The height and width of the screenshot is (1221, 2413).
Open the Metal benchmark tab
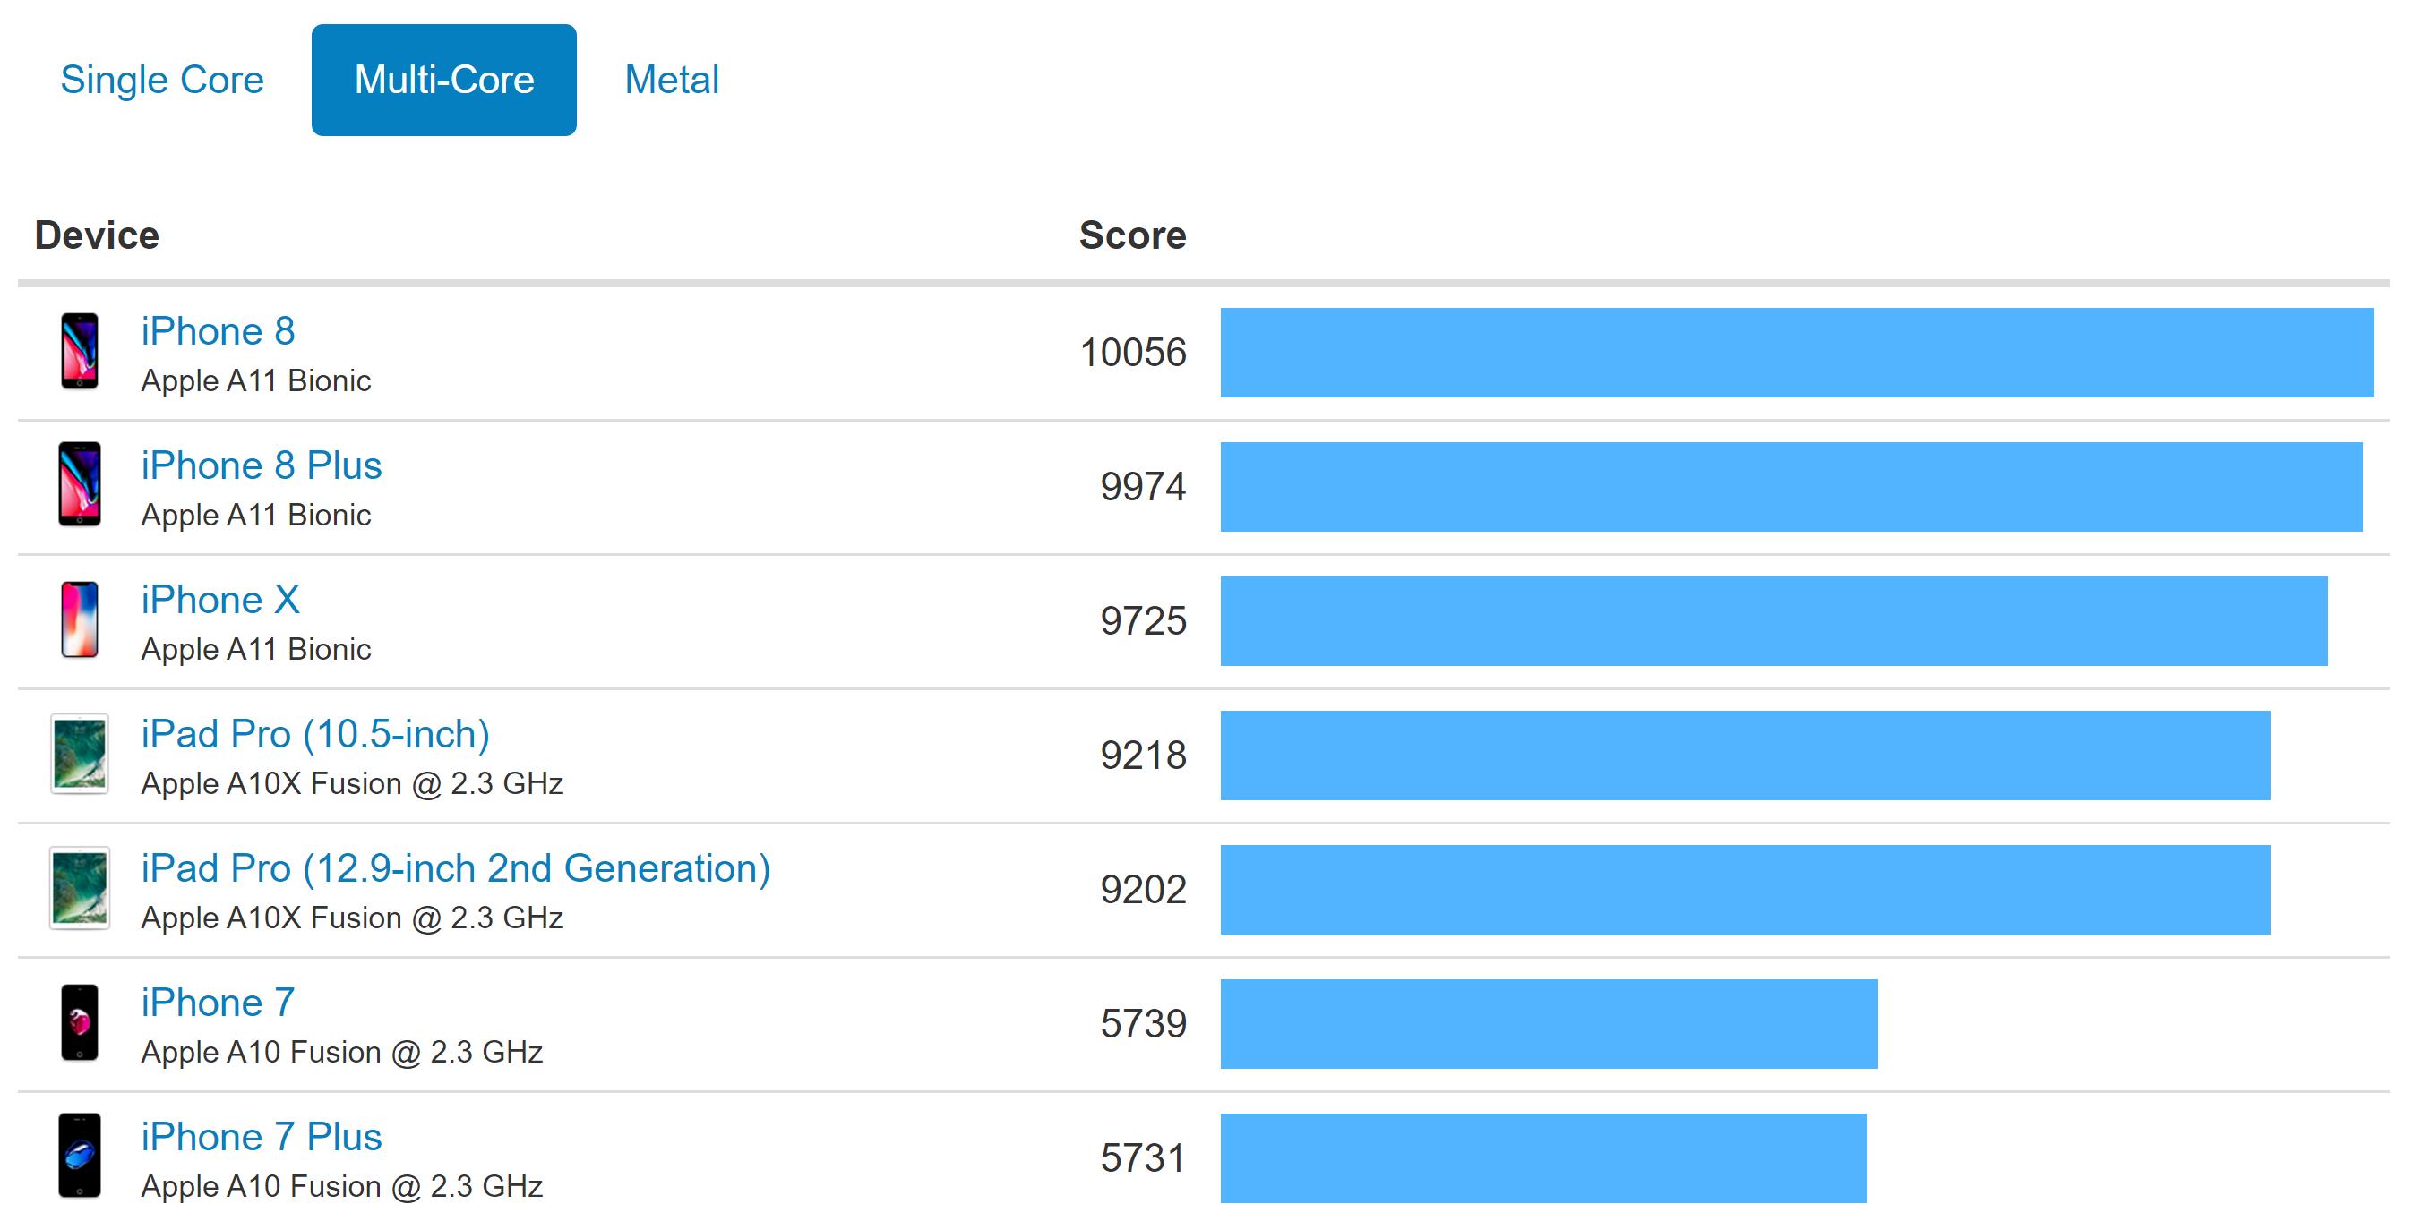(672, 80)
